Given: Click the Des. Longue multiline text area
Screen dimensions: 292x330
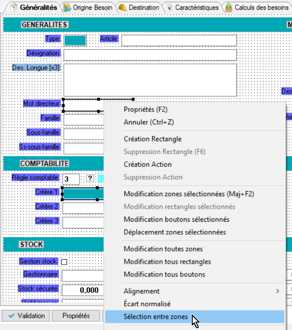Looking at the screenshot, I should click(x=150, y=80).
